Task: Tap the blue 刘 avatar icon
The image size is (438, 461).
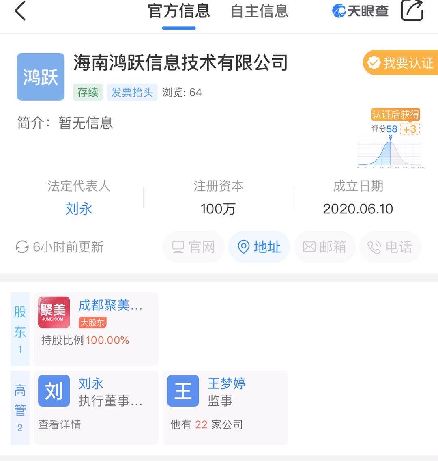Action: coord(54,391)
